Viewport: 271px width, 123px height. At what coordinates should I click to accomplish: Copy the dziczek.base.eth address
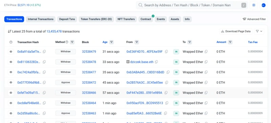click(156, 62)
